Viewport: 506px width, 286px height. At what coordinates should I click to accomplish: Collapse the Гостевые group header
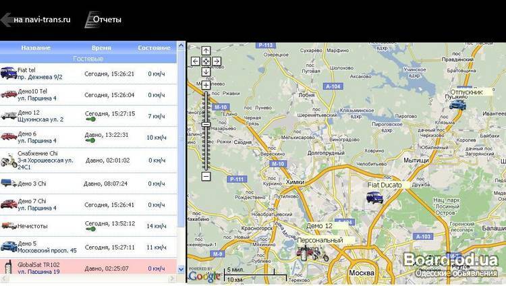point(88,59)
